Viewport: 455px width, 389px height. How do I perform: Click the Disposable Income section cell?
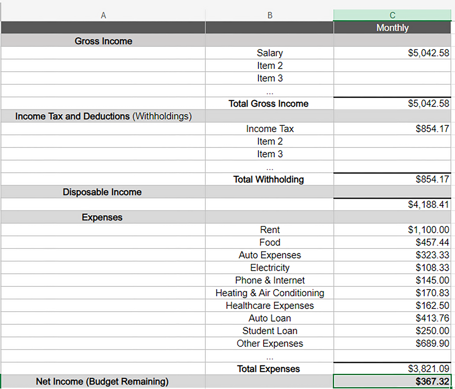pyautogui.click(x=103, y=192)
